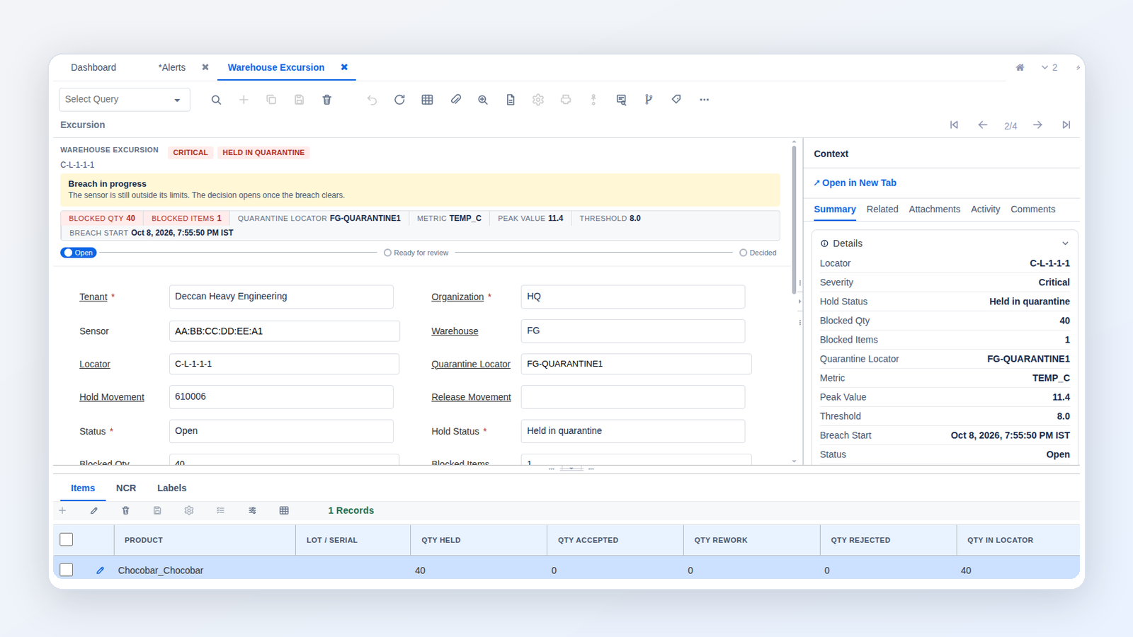Click the refresh record icon

pos(399,100)
